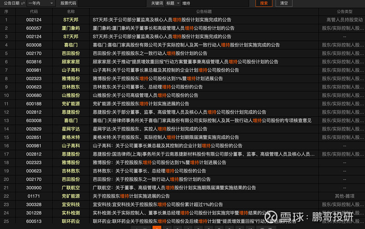This screenshot has width=365, height=229.
Task: Select stock code 300900
Action: [x=34, y=188]
